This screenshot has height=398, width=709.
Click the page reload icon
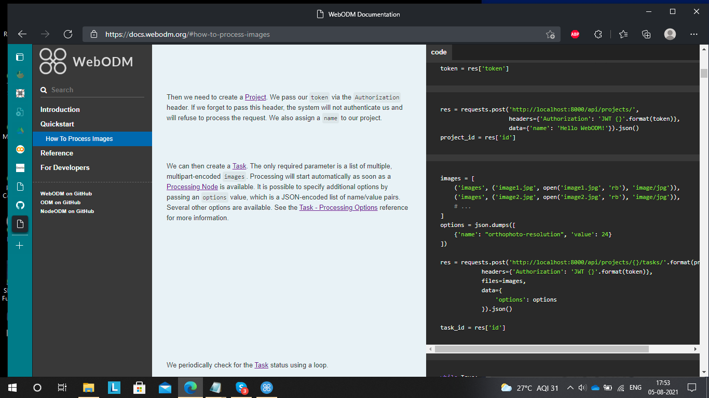68,34
